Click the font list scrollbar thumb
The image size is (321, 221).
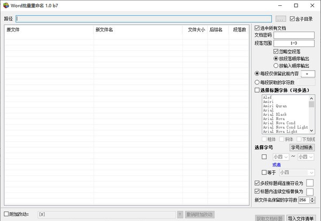click(311, 104)
